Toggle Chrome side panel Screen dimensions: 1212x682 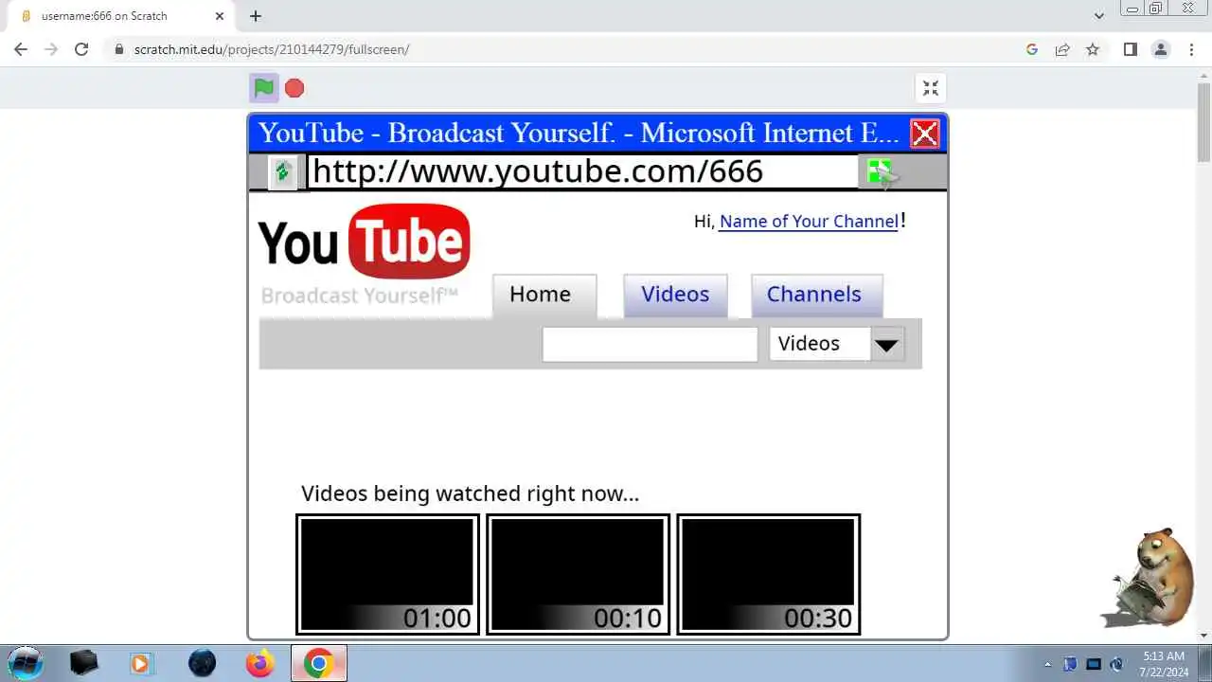click(x=1130, y=49)
